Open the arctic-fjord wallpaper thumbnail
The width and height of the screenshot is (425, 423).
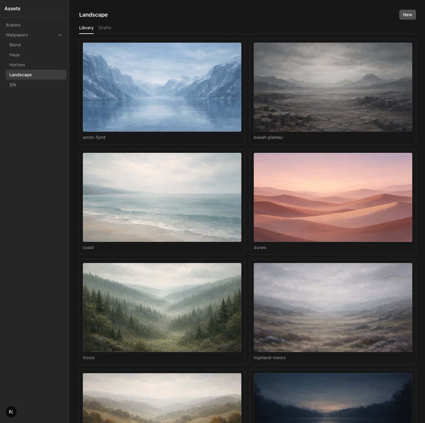[x=162, y=87]
